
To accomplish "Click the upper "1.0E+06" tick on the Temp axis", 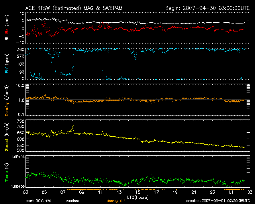I will (18, 157).
